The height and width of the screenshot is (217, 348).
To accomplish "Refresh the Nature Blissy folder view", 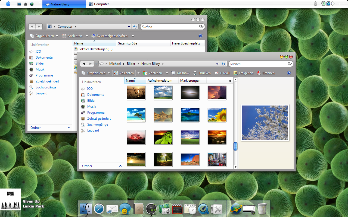I will 223,64.
